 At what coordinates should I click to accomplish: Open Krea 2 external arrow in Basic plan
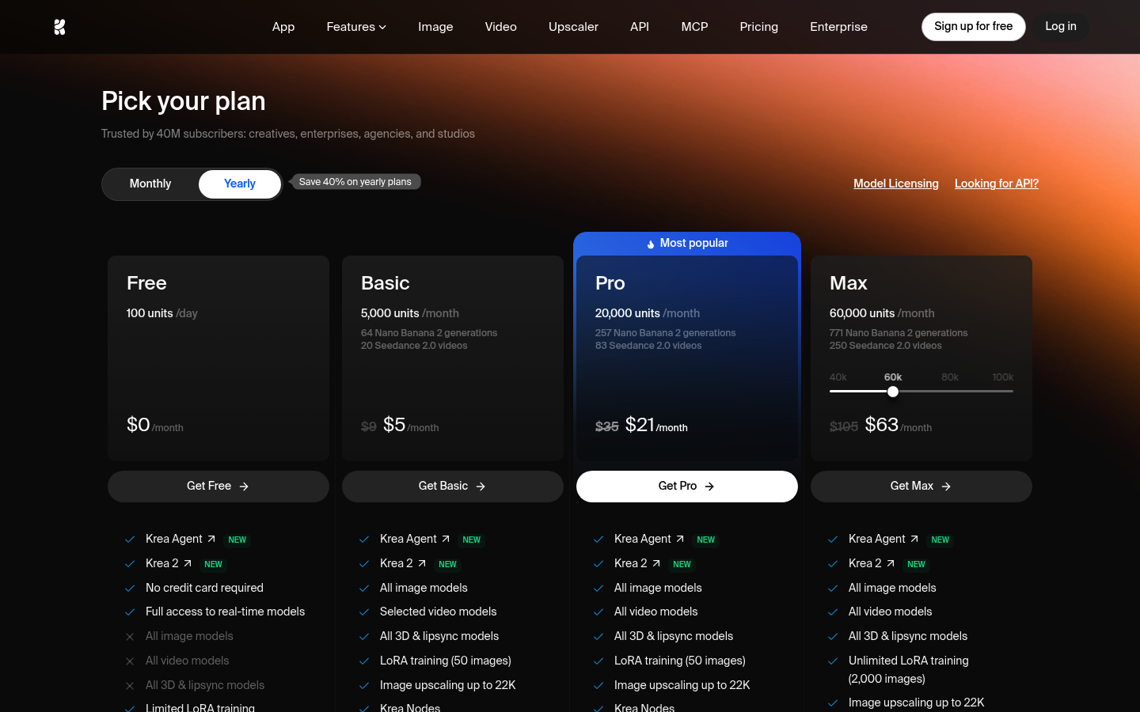click(x=422, y=563)
